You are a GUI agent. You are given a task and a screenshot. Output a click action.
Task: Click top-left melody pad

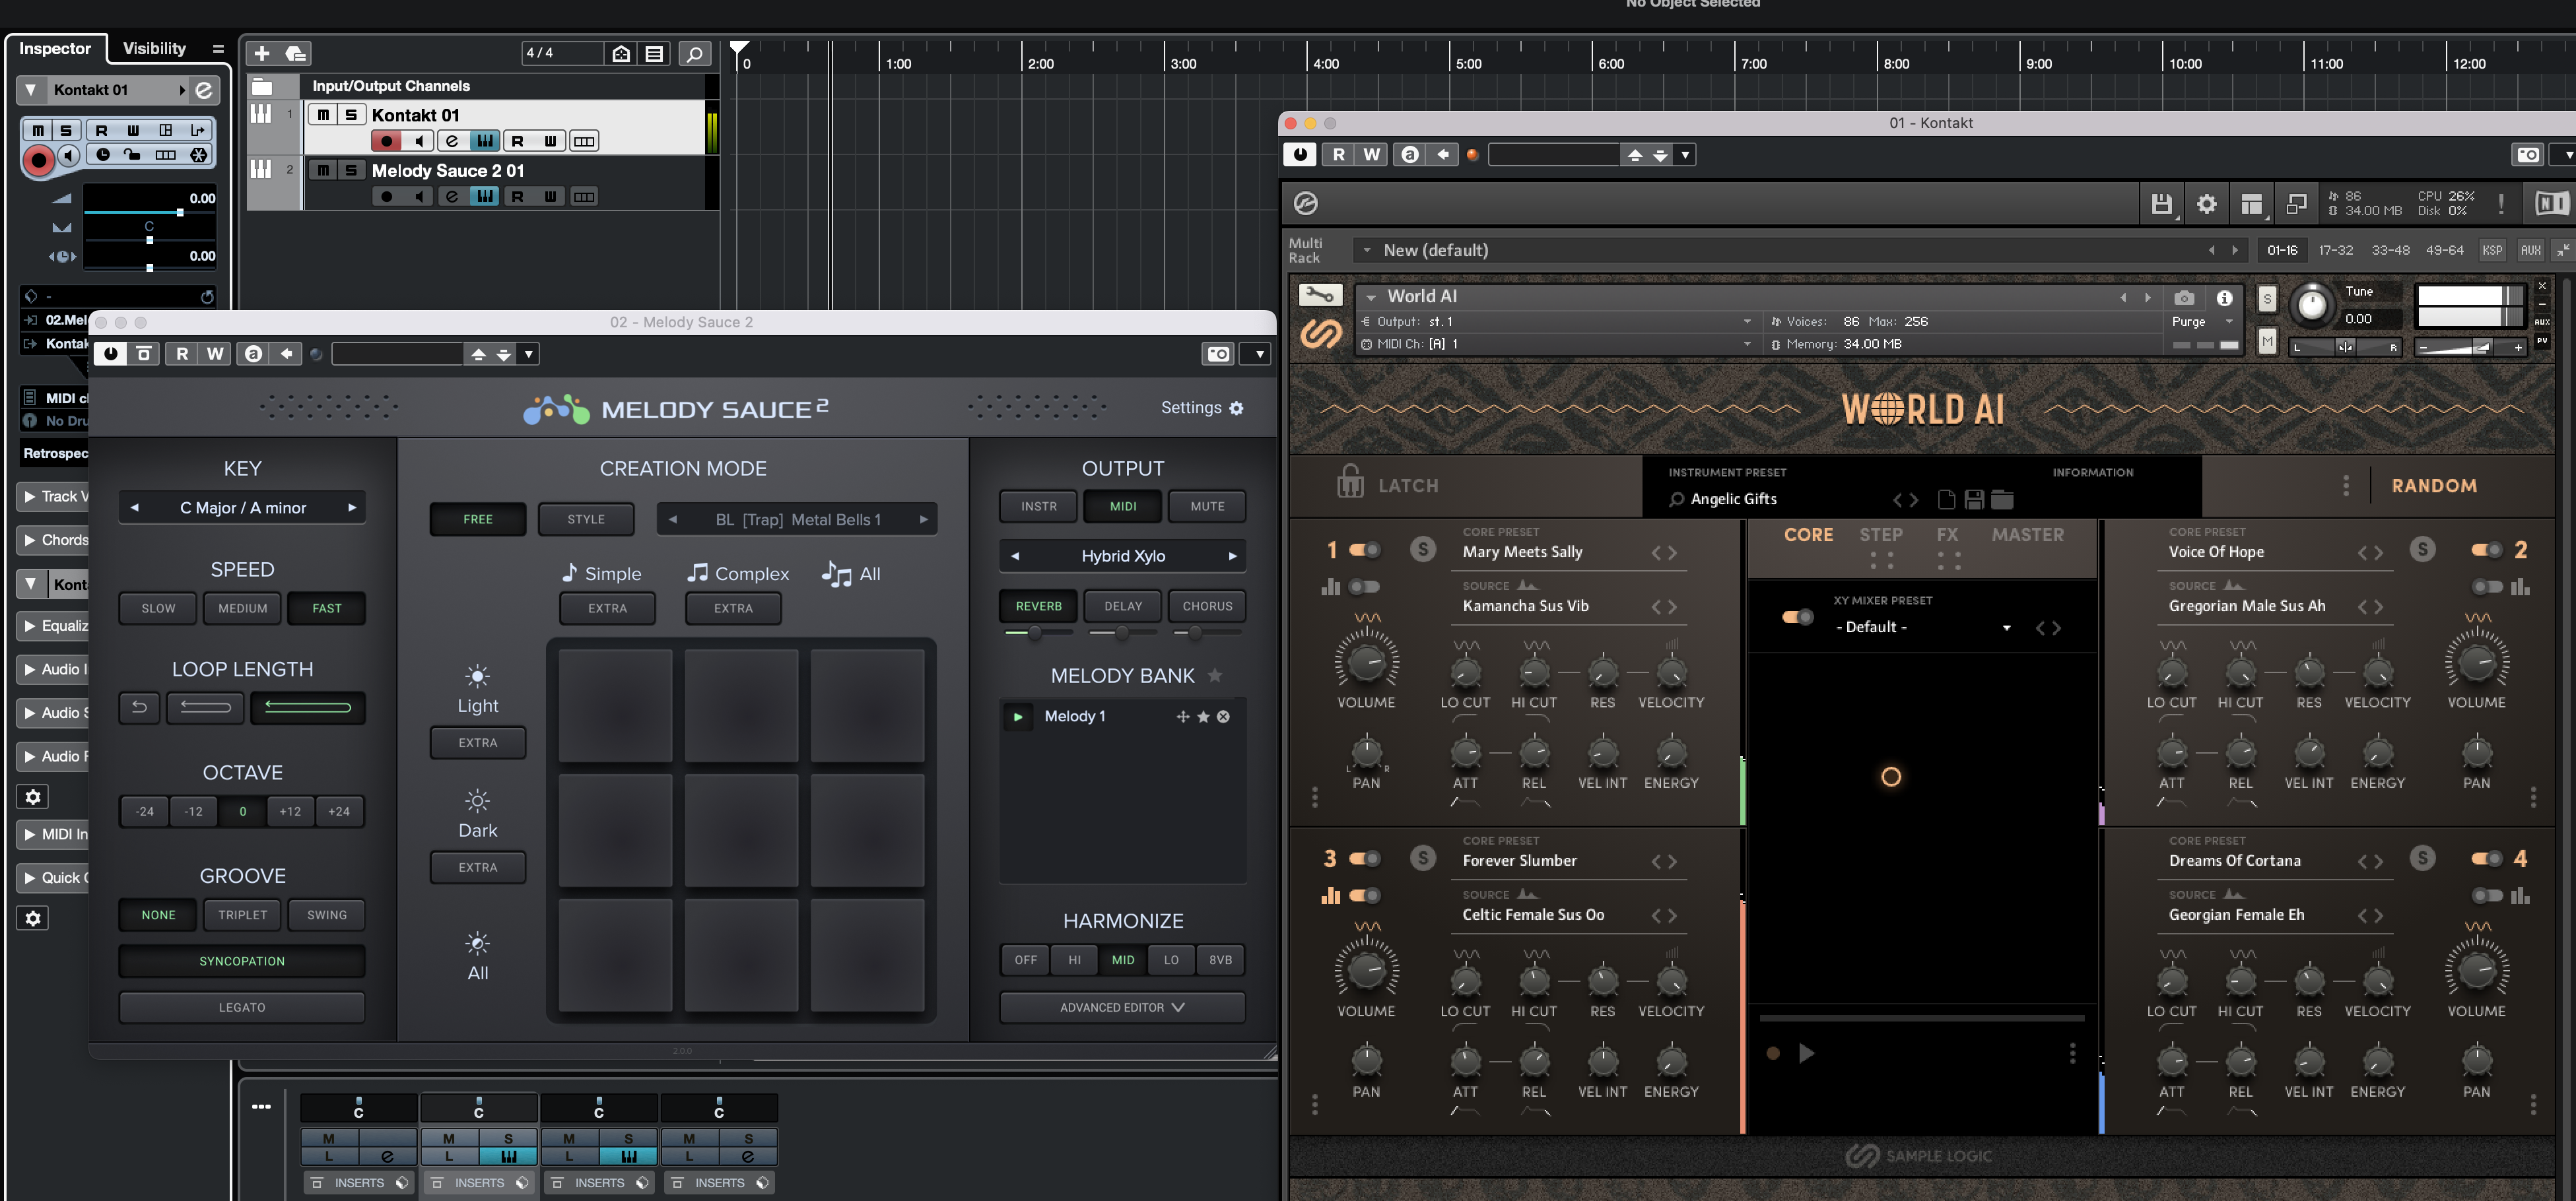click(615, 706)
